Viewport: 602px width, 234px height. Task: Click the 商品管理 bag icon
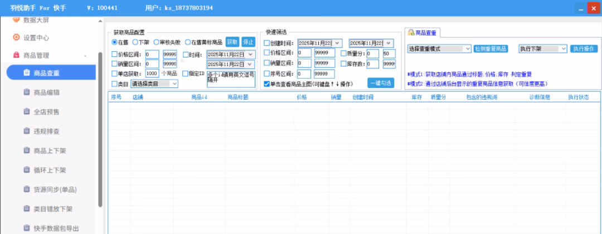coord(16,55)
